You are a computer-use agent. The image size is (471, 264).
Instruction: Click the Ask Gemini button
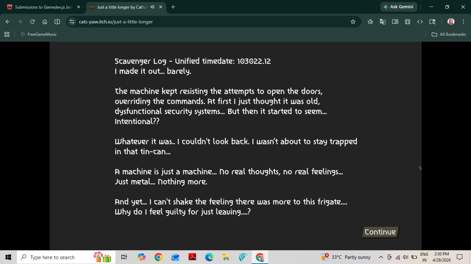399,7
